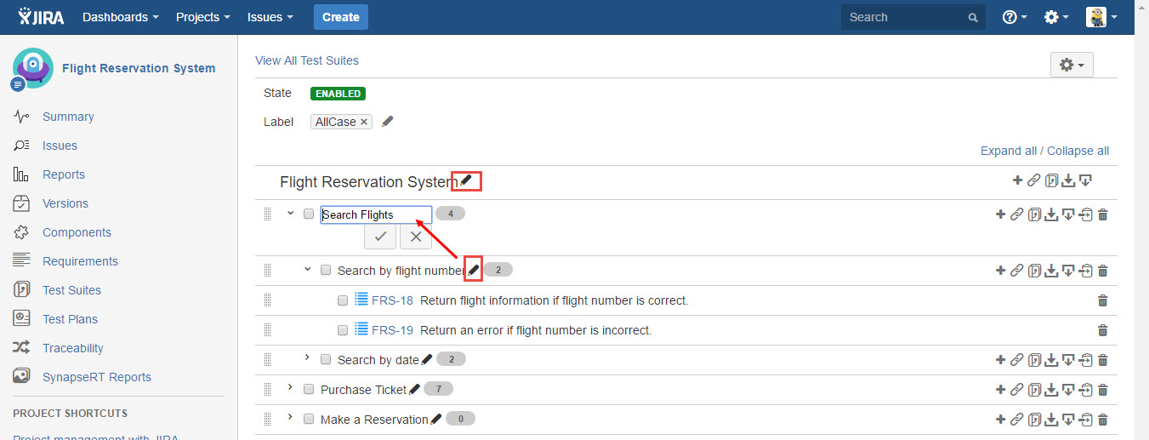1149x440 pixels.
Task: Click plus icon on Purchase Ticket row
Action: click(1000, 390)
